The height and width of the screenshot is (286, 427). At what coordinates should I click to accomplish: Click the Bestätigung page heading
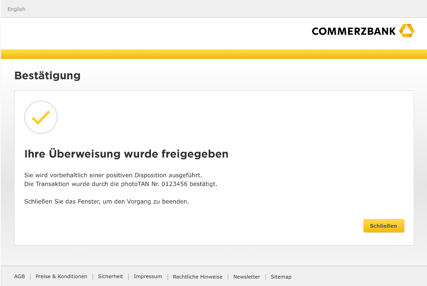47,75
